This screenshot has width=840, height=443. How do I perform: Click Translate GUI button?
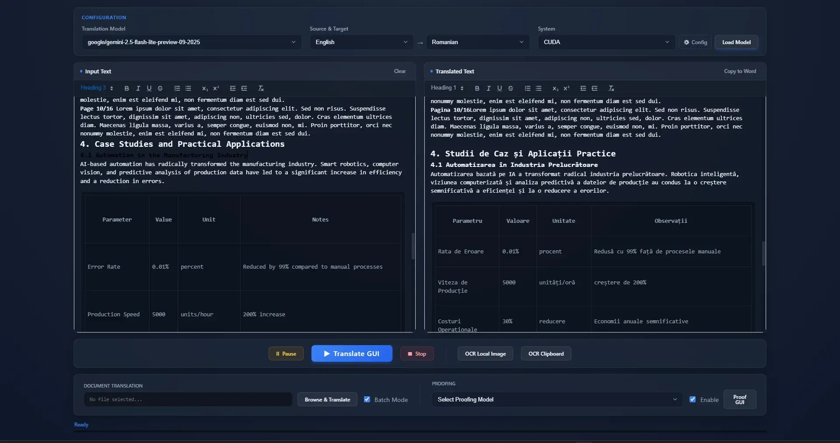(x=352, y=353)
